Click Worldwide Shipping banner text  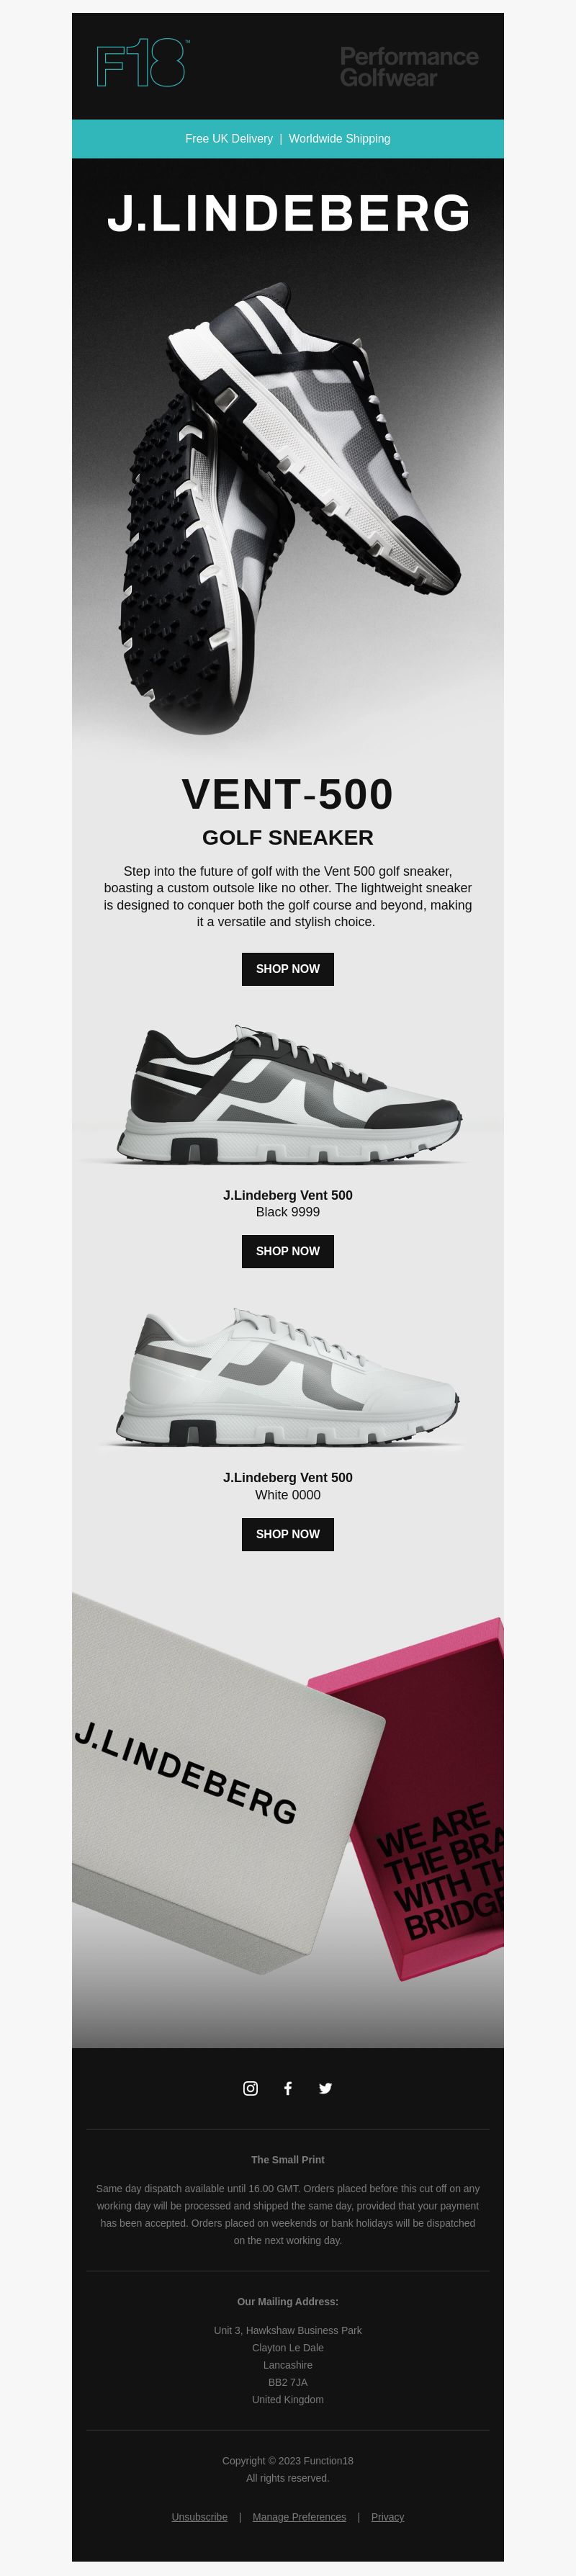[339, 139]
